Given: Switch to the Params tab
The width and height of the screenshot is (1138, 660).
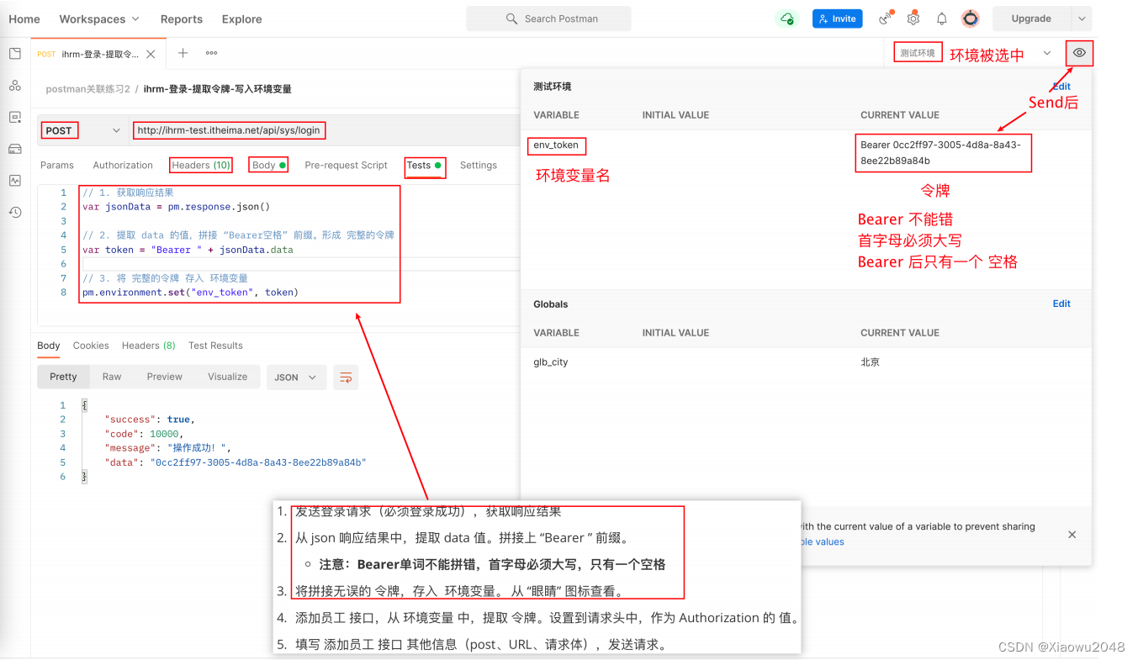Looking at the screenshot, I should tap(57, 166).
